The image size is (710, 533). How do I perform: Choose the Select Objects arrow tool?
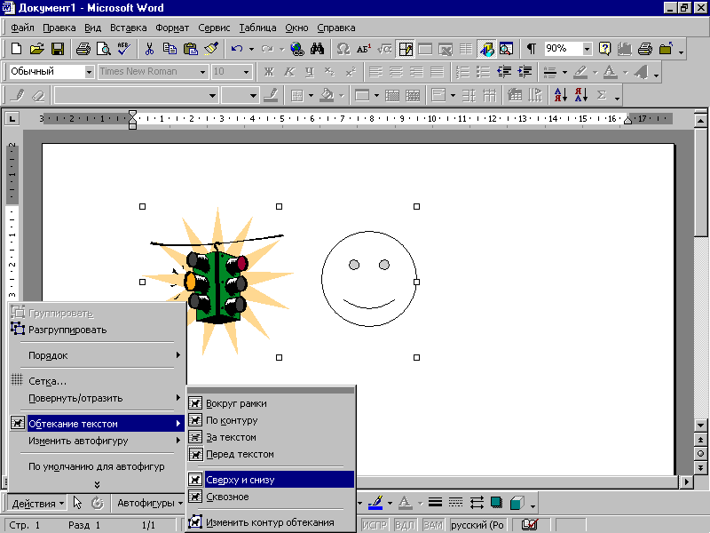[77, 503]
